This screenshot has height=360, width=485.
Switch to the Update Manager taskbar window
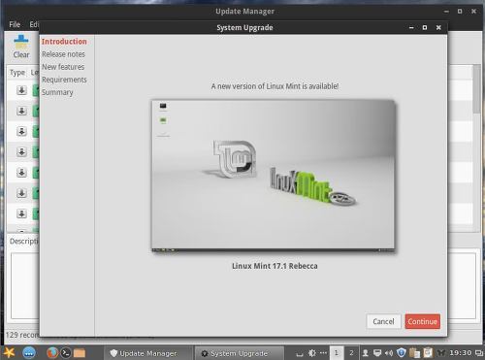point(147,353)
